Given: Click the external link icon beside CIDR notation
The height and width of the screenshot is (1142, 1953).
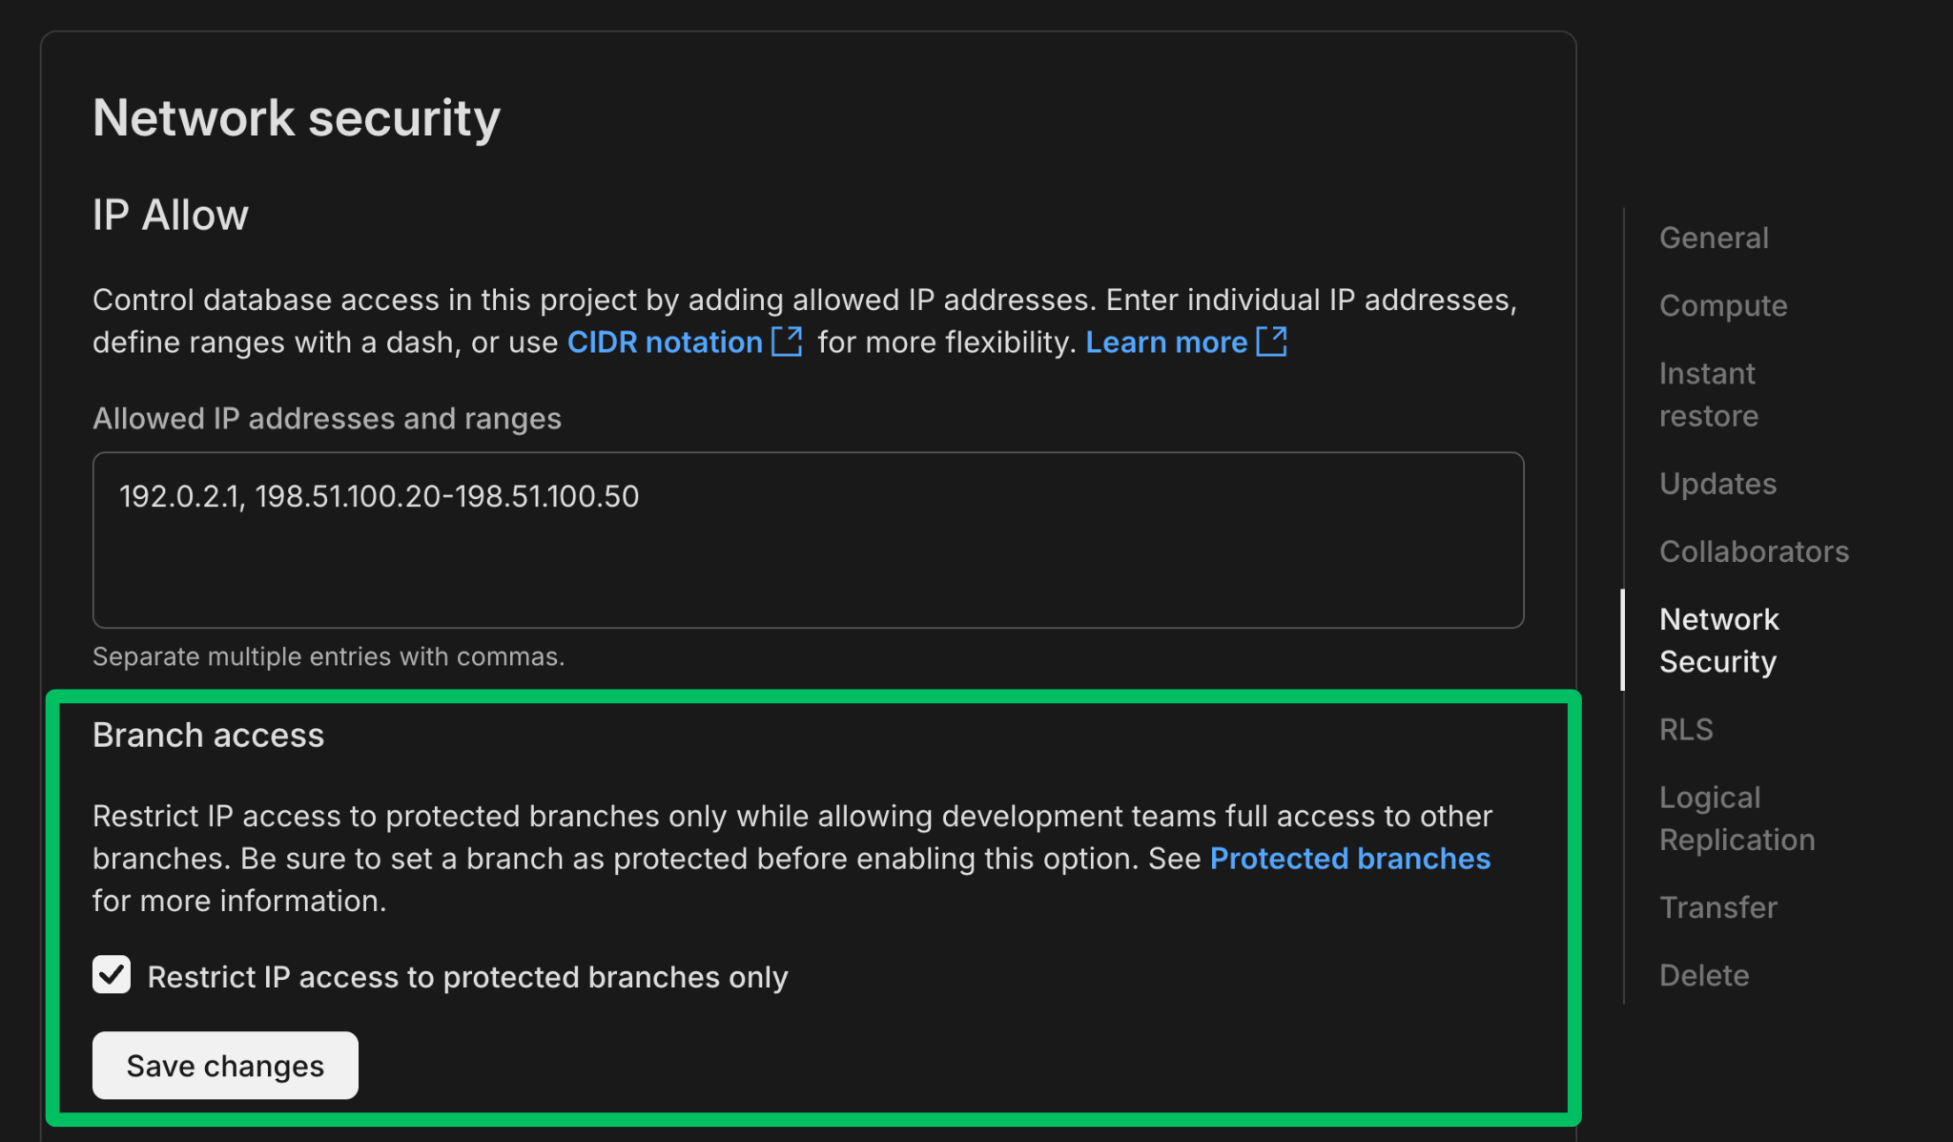Looking at the screenshot, I should [786, 342].
